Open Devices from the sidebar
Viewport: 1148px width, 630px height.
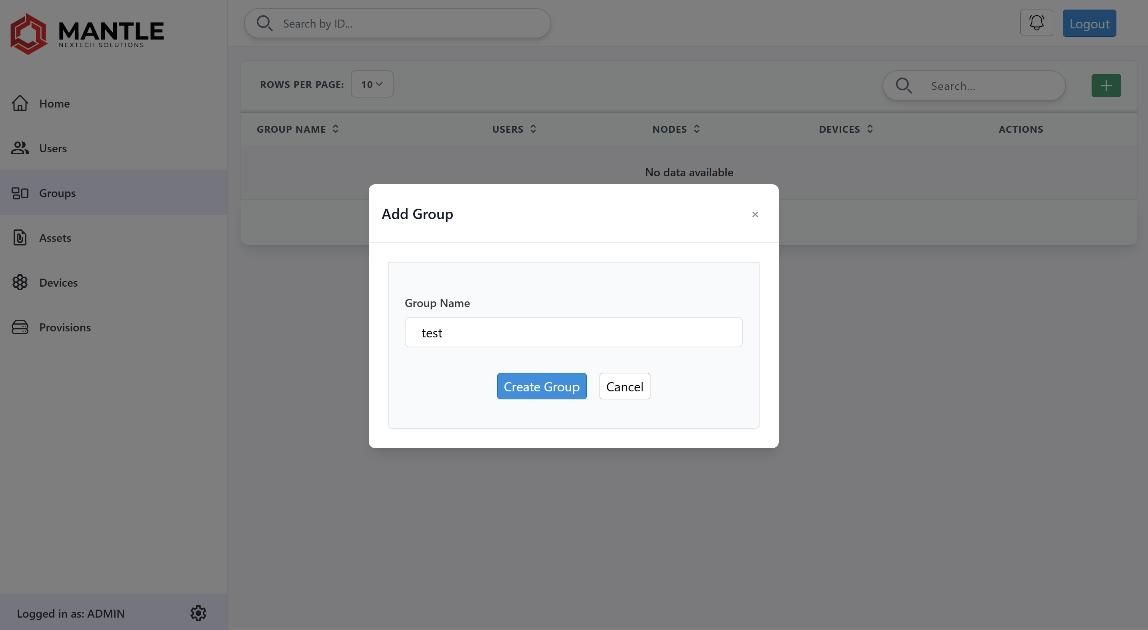(114, 282)
